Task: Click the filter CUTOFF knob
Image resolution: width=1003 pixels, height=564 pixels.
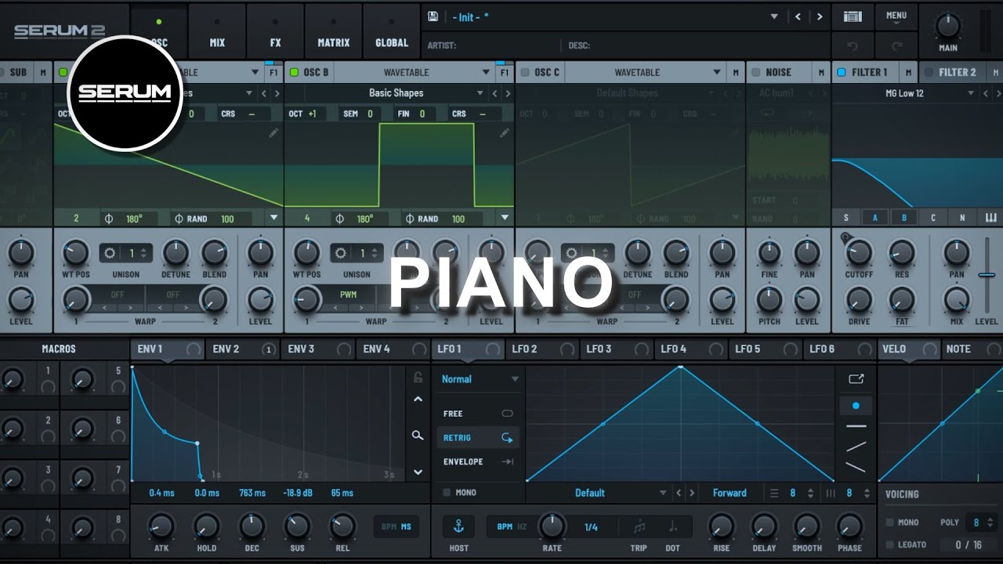Action: tap(859, 253)
